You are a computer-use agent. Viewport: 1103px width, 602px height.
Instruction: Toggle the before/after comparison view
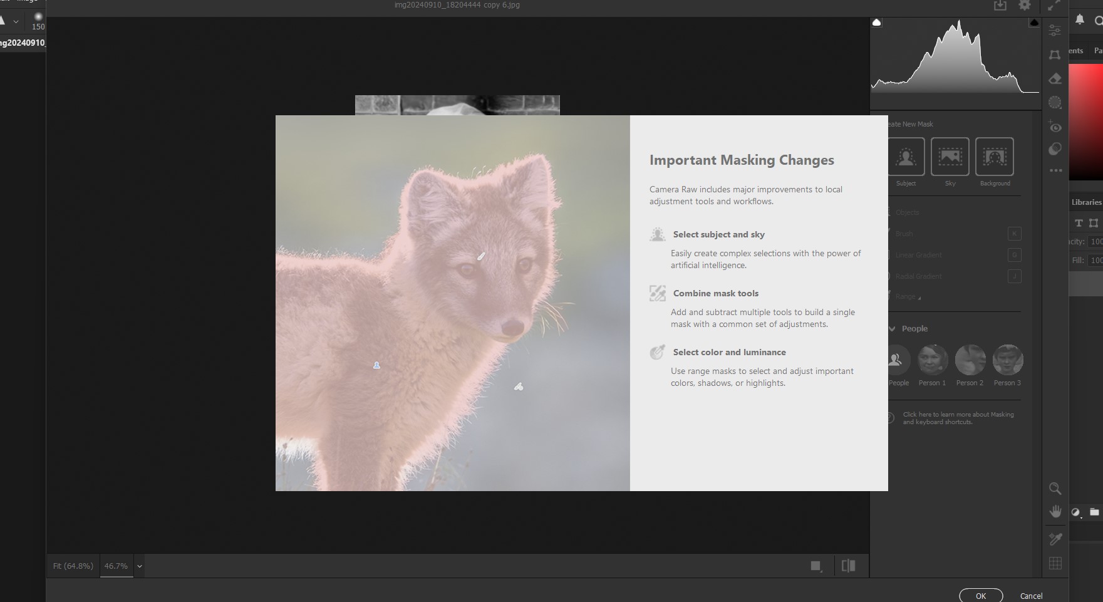(849, 566)
